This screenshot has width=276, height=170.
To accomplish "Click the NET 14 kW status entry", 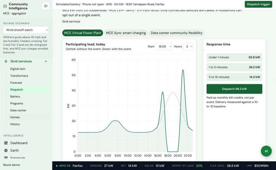I will point(129,166).
